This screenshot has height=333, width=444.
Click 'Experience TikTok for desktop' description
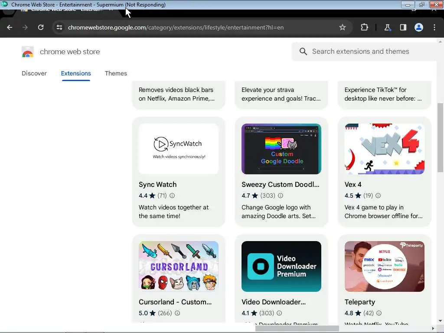pyautogui.click(x=383, y=94)
